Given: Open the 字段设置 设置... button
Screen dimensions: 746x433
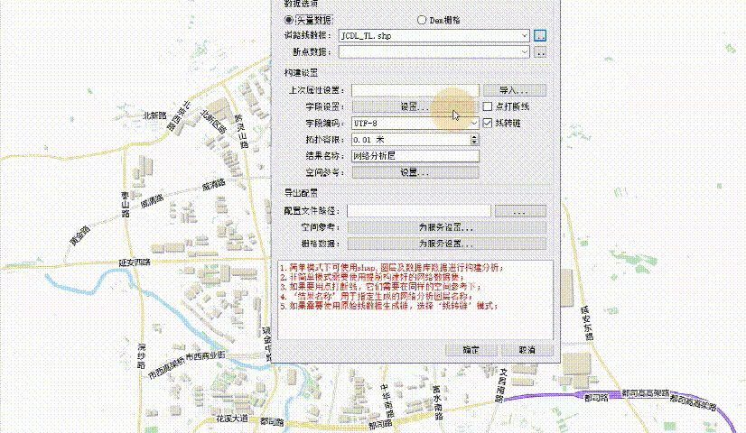Looking at the screenshot, I should [x=415, y=106].
